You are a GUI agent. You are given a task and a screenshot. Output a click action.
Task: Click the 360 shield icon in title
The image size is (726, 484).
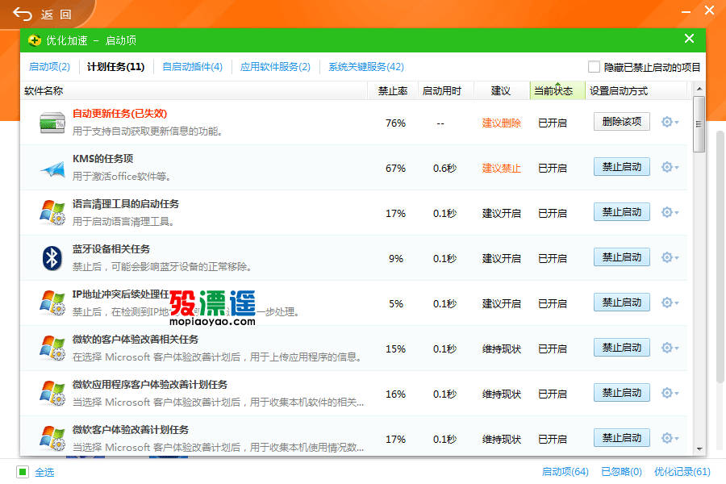click(x=34, y=40)
